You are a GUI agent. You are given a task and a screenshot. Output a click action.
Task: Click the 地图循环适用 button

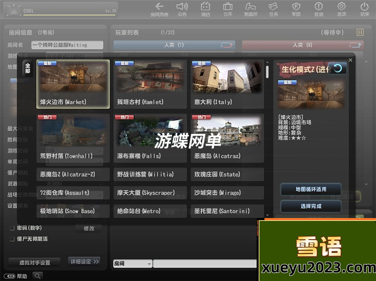pos(311,189)
